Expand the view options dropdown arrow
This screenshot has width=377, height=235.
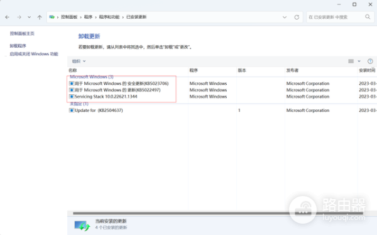click(359, 62)
